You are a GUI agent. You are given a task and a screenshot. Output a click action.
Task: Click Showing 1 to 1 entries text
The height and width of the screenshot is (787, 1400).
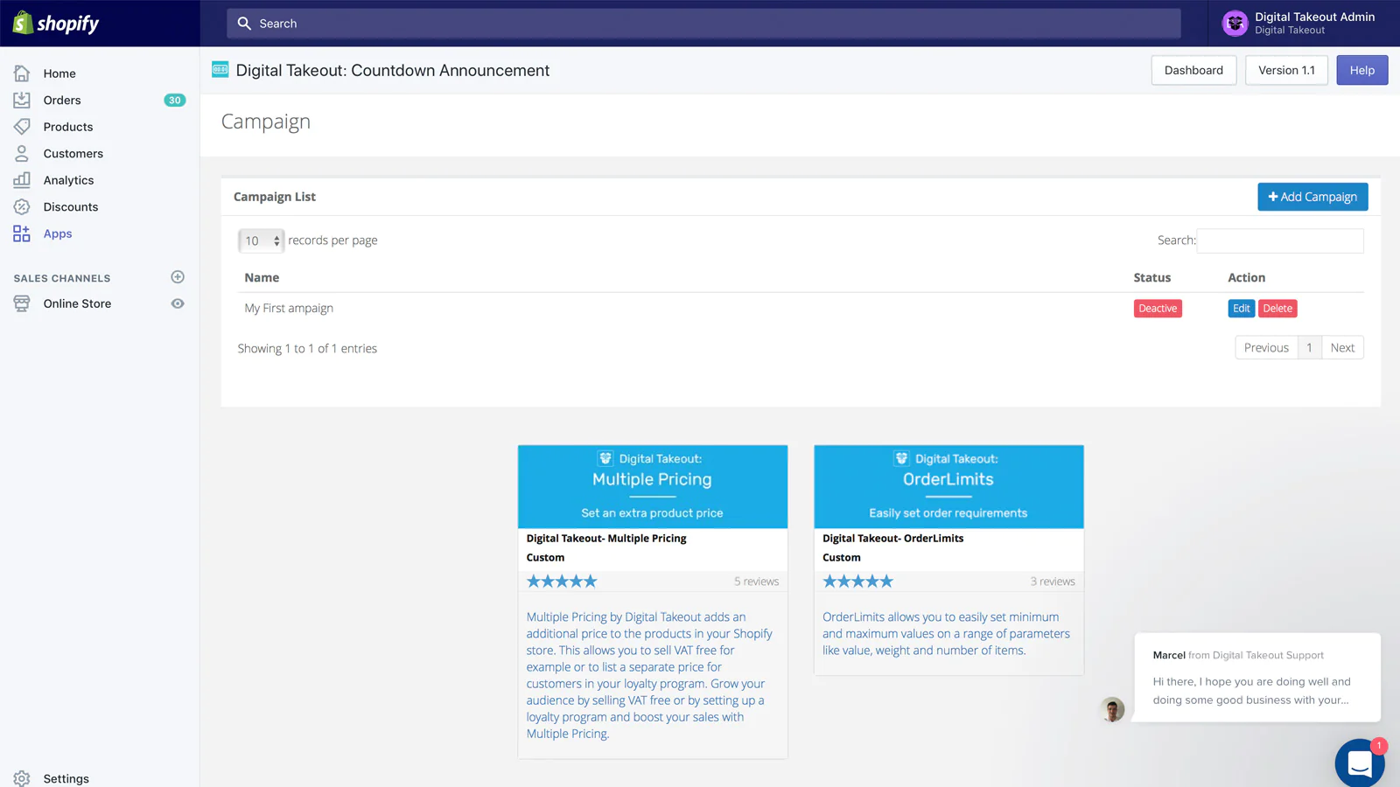coord(307,348)
